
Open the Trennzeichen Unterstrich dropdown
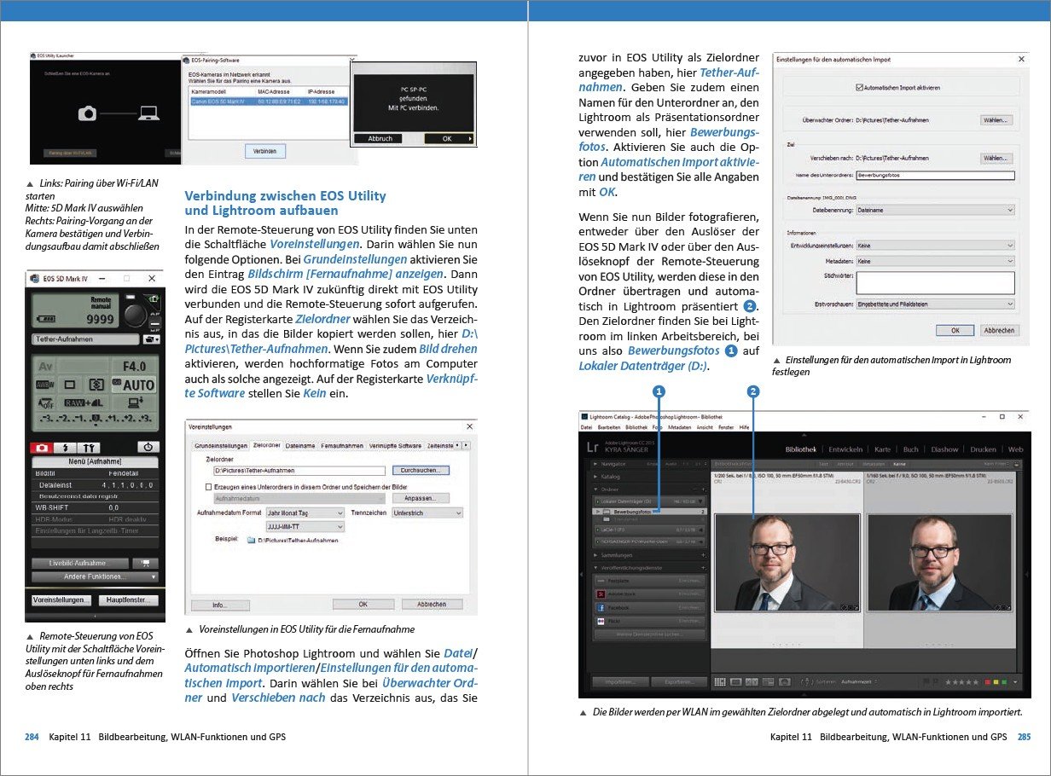click(x=427, y=513)
